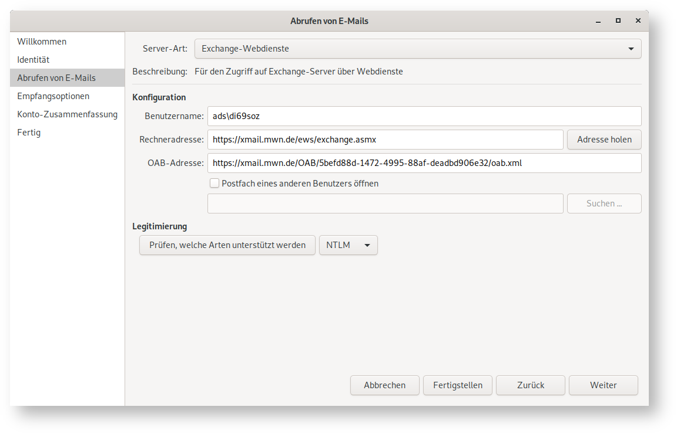Enable "Postfach eines anderen Benutzers öffnen"

pos(215,183)
